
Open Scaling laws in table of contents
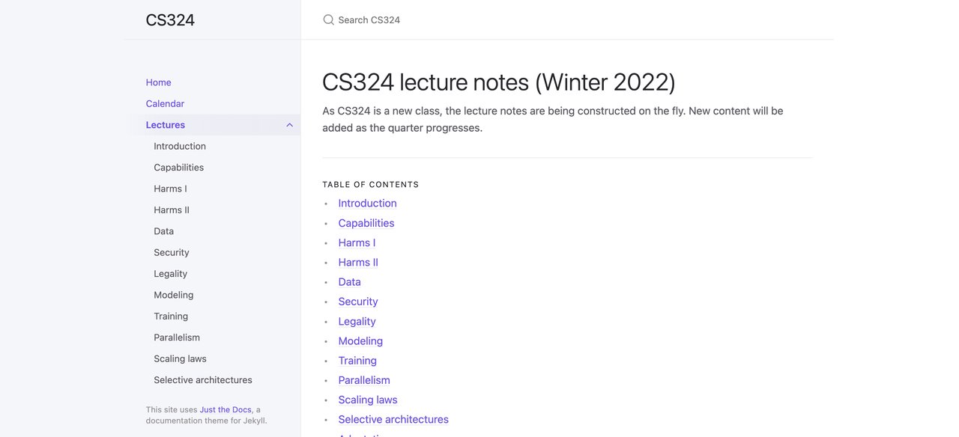(x=368, y=400)
